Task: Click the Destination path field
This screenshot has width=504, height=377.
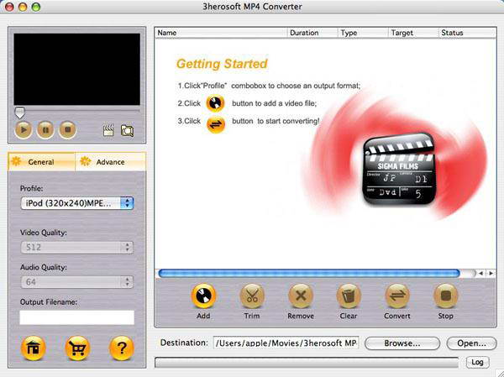Action: tap(286, 343)
